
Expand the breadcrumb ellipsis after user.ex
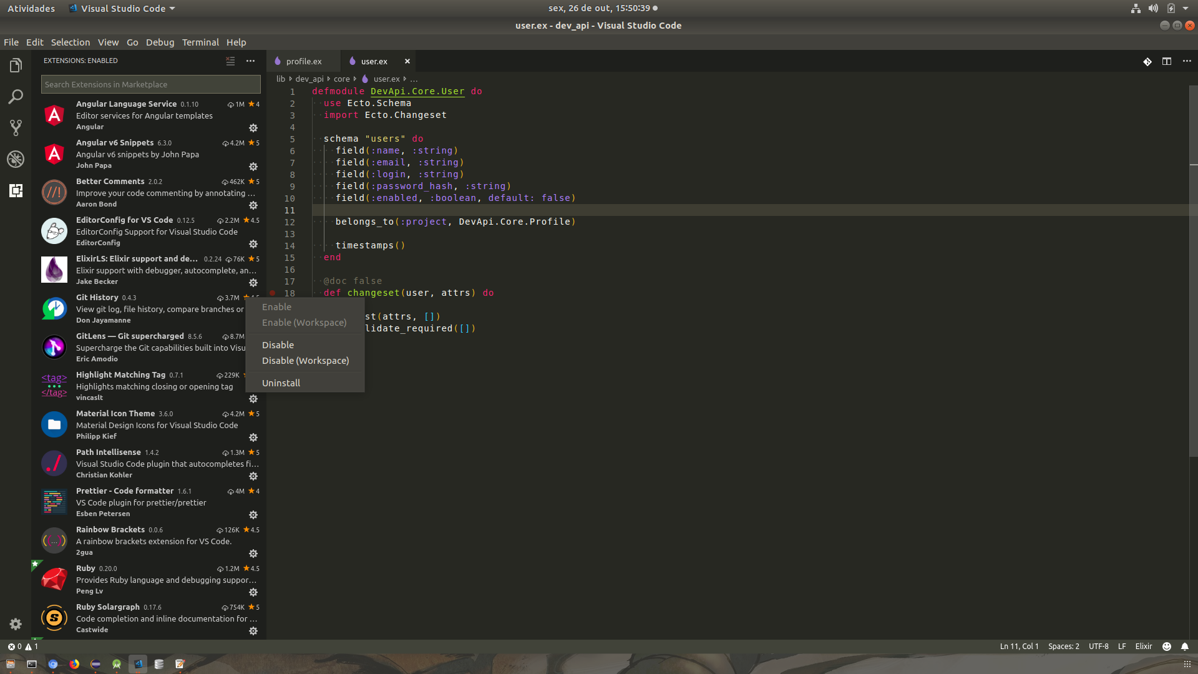point(414,79)
